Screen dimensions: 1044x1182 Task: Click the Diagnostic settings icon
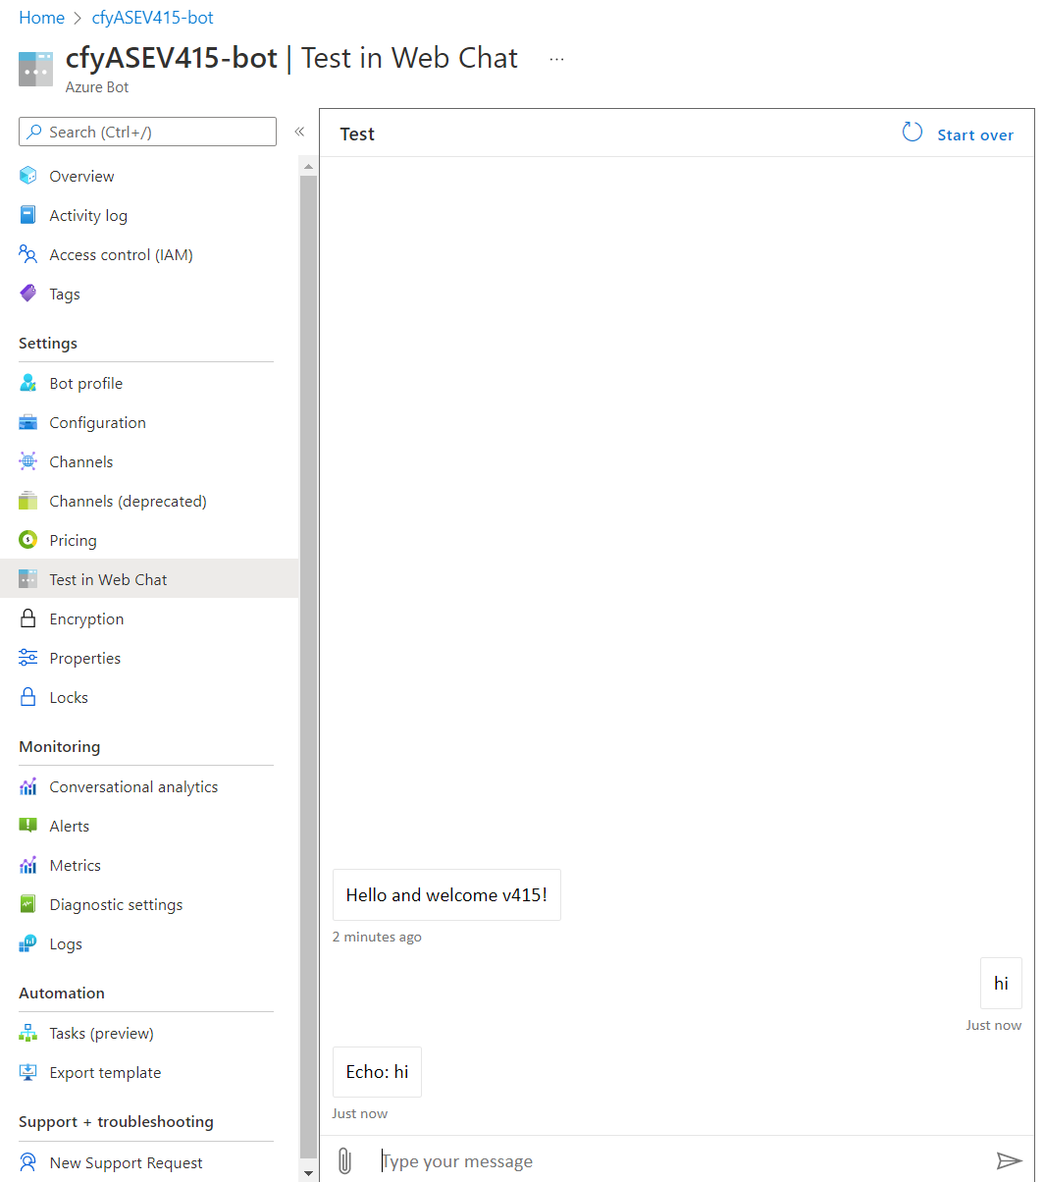[28, 904]
